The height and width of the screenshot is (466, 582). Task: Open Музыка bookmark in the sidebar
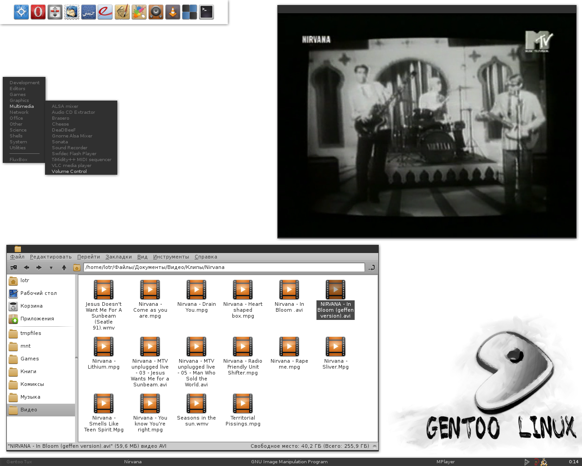[x=41, y=397]
